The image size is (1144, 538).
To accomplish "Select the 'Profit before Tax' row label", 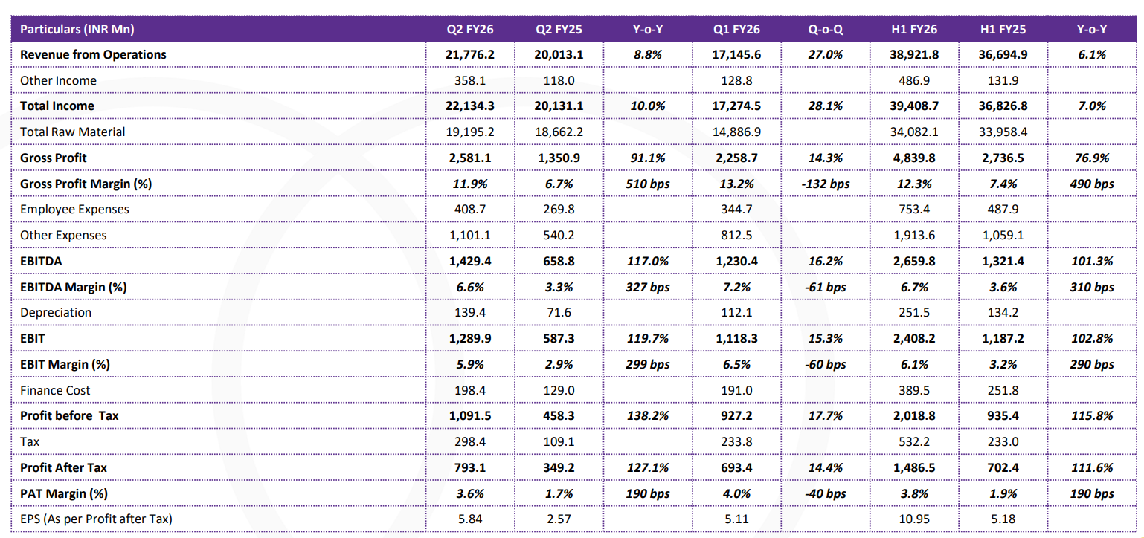I will [x=69, y=415].
